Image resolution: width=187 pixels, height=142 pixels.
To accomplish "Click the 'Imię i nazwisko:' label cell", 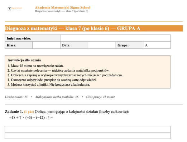I will pos(32,38).
